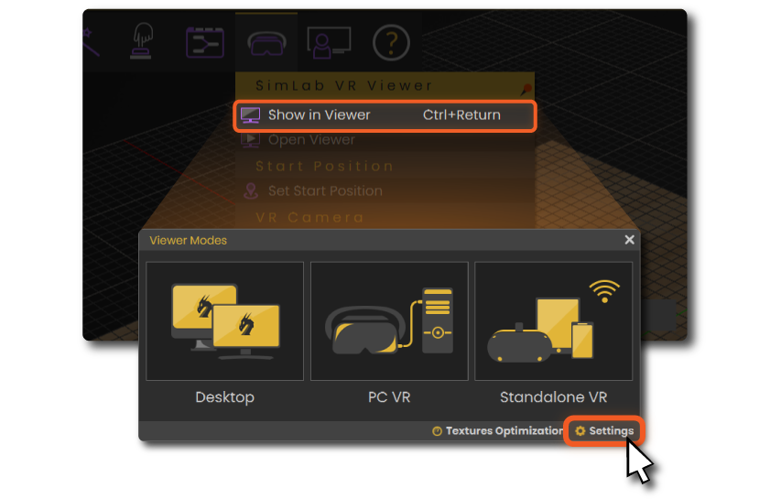Open the VR headset viewer toolbar menu
Viewport: 770px width, 499px height.
coord(266,43)
